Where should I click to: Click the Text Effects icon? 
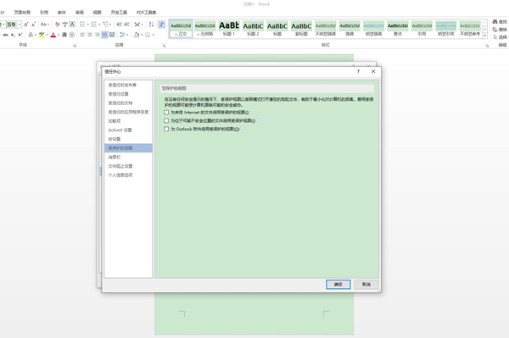(31, 35)
